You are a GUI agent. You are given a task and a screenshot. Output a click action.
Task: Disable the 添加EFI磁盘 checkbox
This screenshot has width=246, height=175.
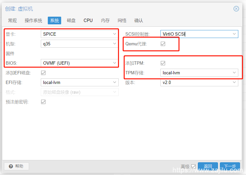43,73
